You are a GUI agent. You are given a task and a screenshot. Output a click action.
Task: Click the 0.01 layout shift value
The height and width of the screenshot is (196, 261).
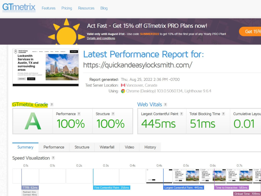(x=244, y=124)
